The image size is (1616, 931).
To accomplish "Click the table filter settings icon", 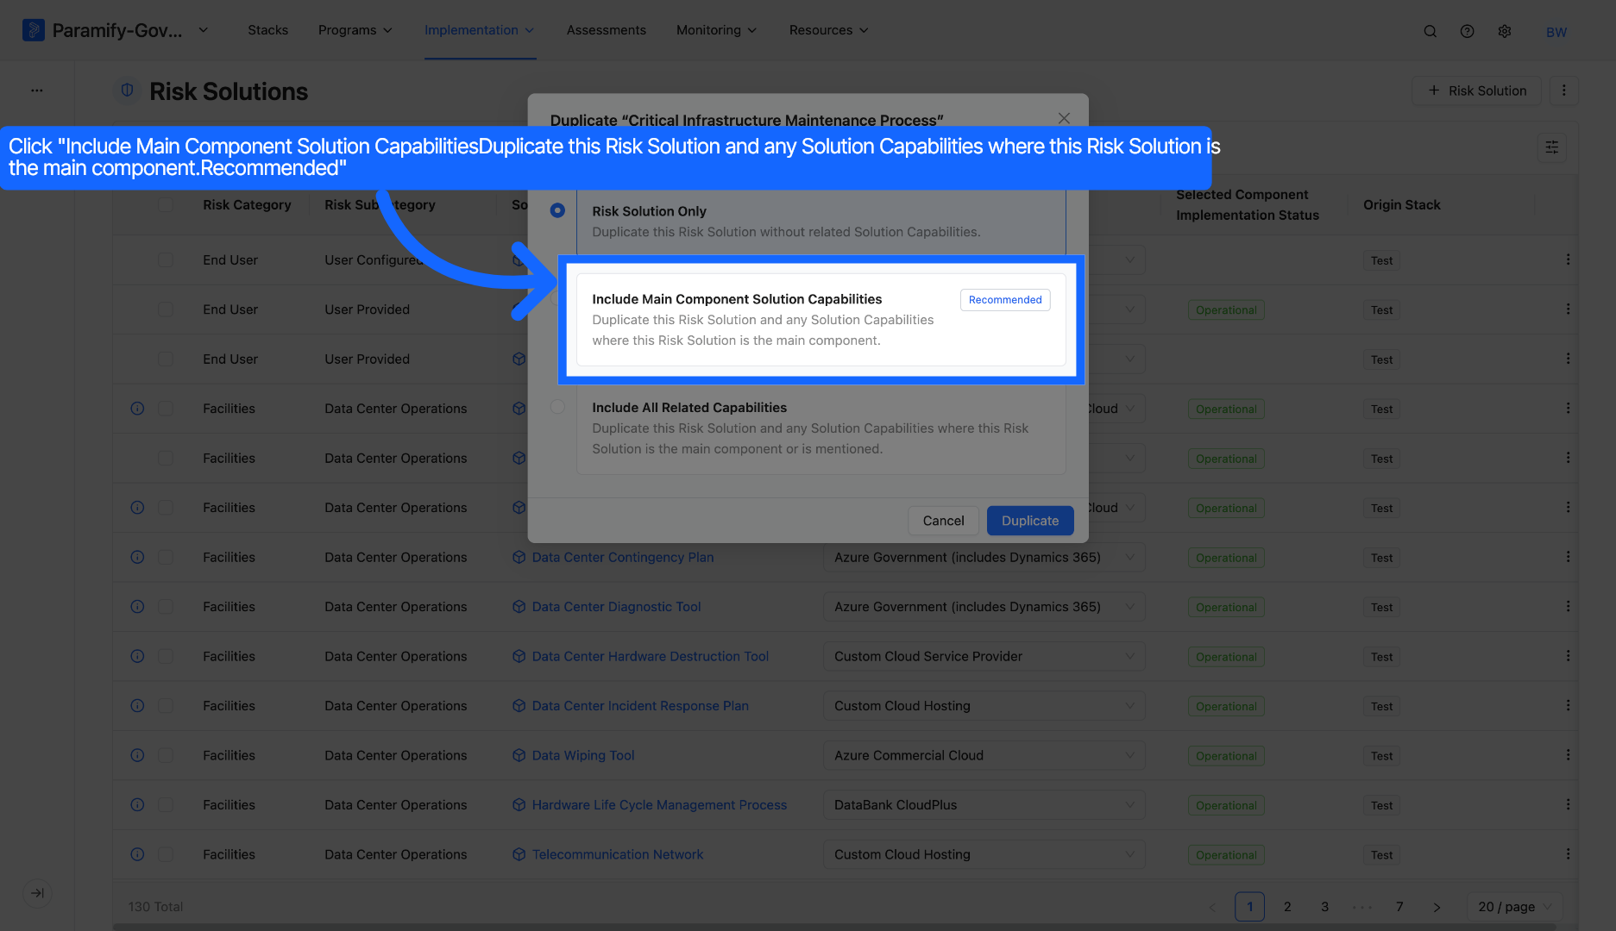I will point(1551,147).
